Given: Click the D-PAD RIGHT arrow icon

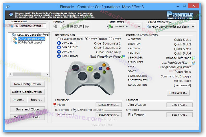Looking at the screenshot, I should click(59, 47).
